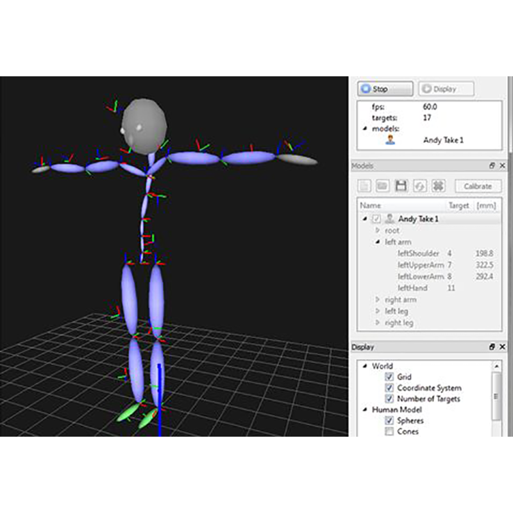
Task: Undock the Display panel
Action: (492, 346)
